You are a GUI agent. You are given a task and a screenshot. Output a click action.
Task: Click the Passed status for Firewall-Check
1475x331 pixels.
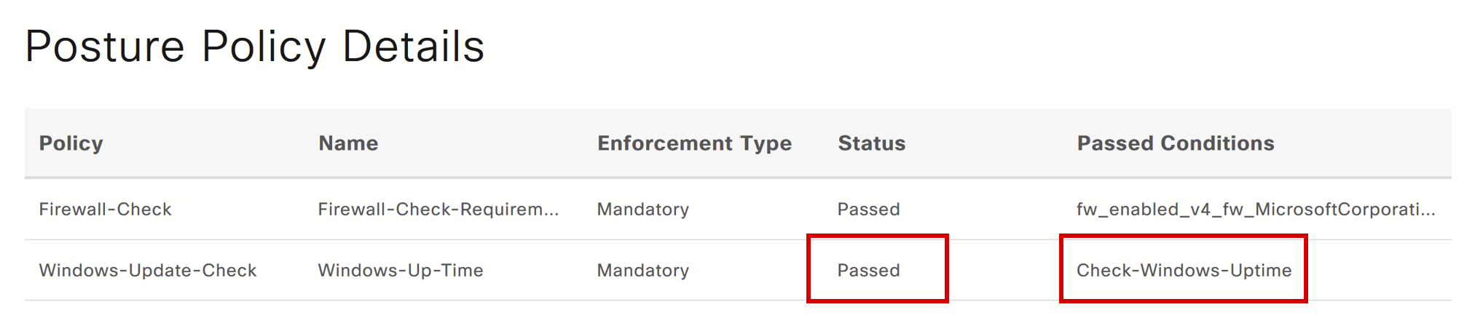[868, 210]
